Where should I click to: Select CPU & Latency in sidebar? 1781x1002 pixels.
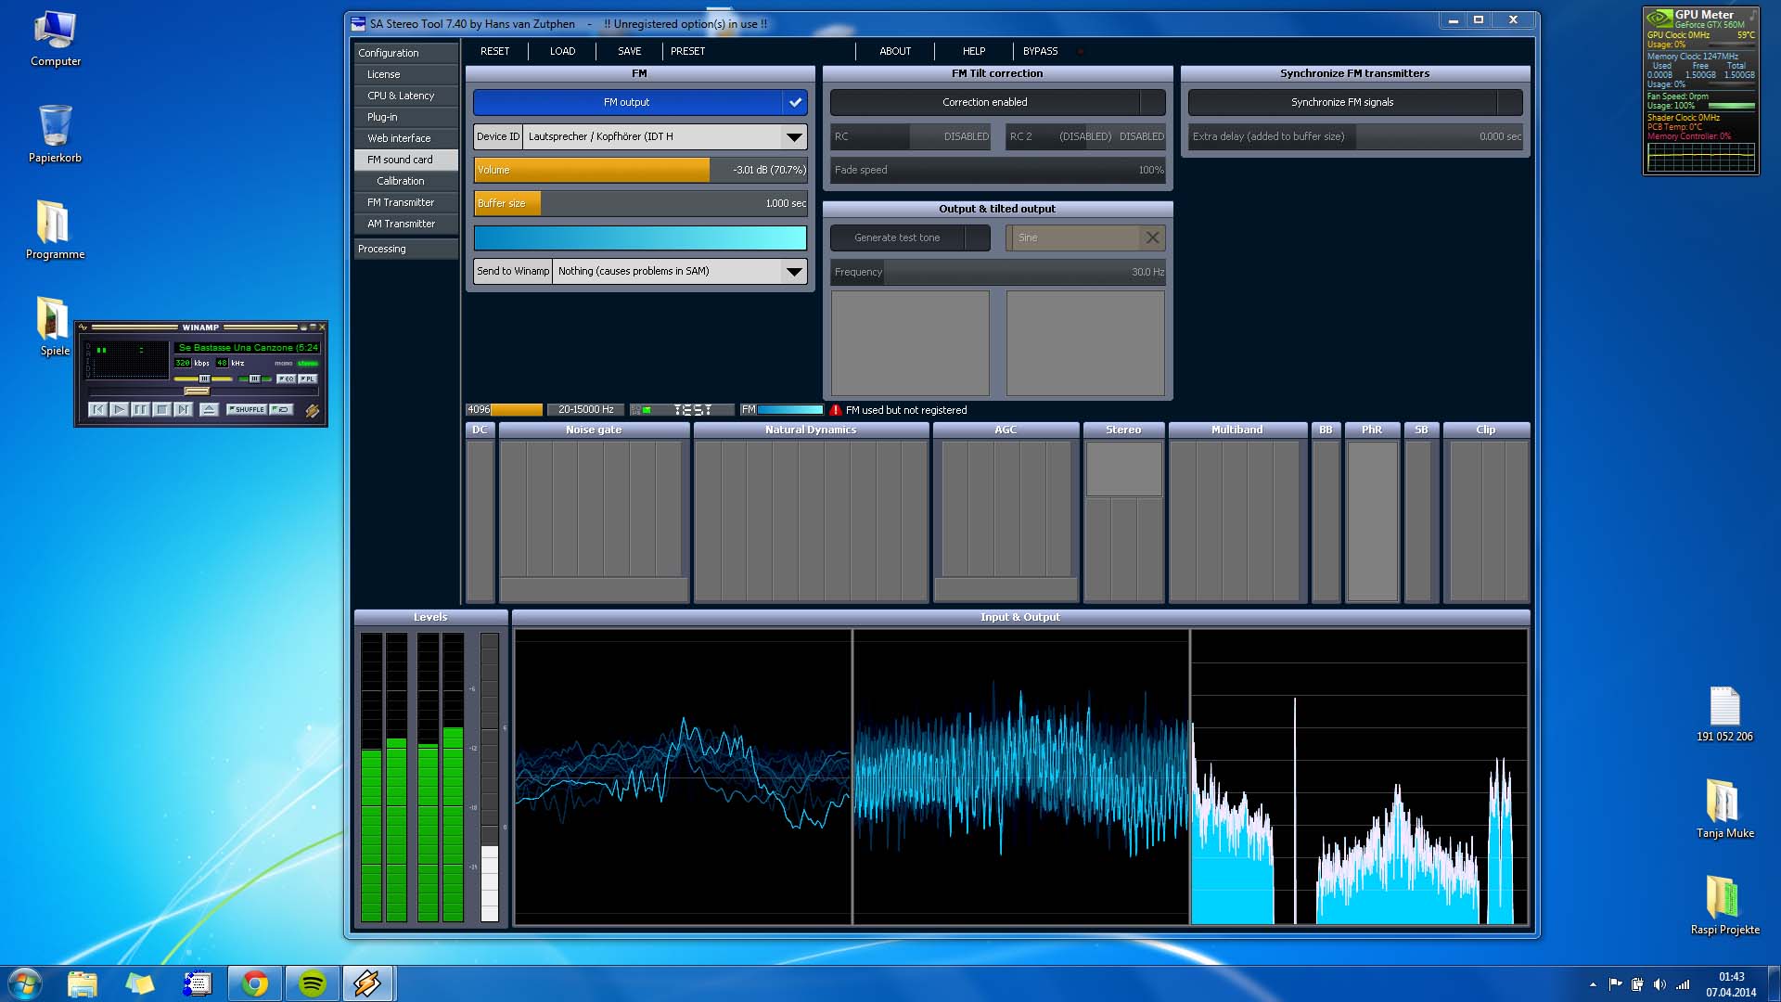click(x=406, y=96)
